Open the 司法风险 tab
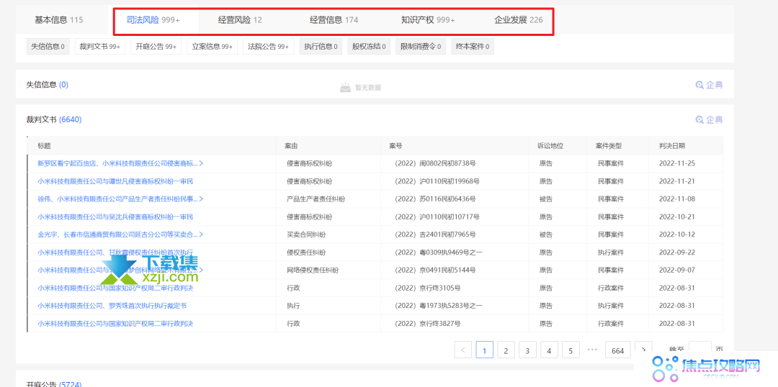The width and height of the screenshot is (778, 387). click(x=153, y=20)
